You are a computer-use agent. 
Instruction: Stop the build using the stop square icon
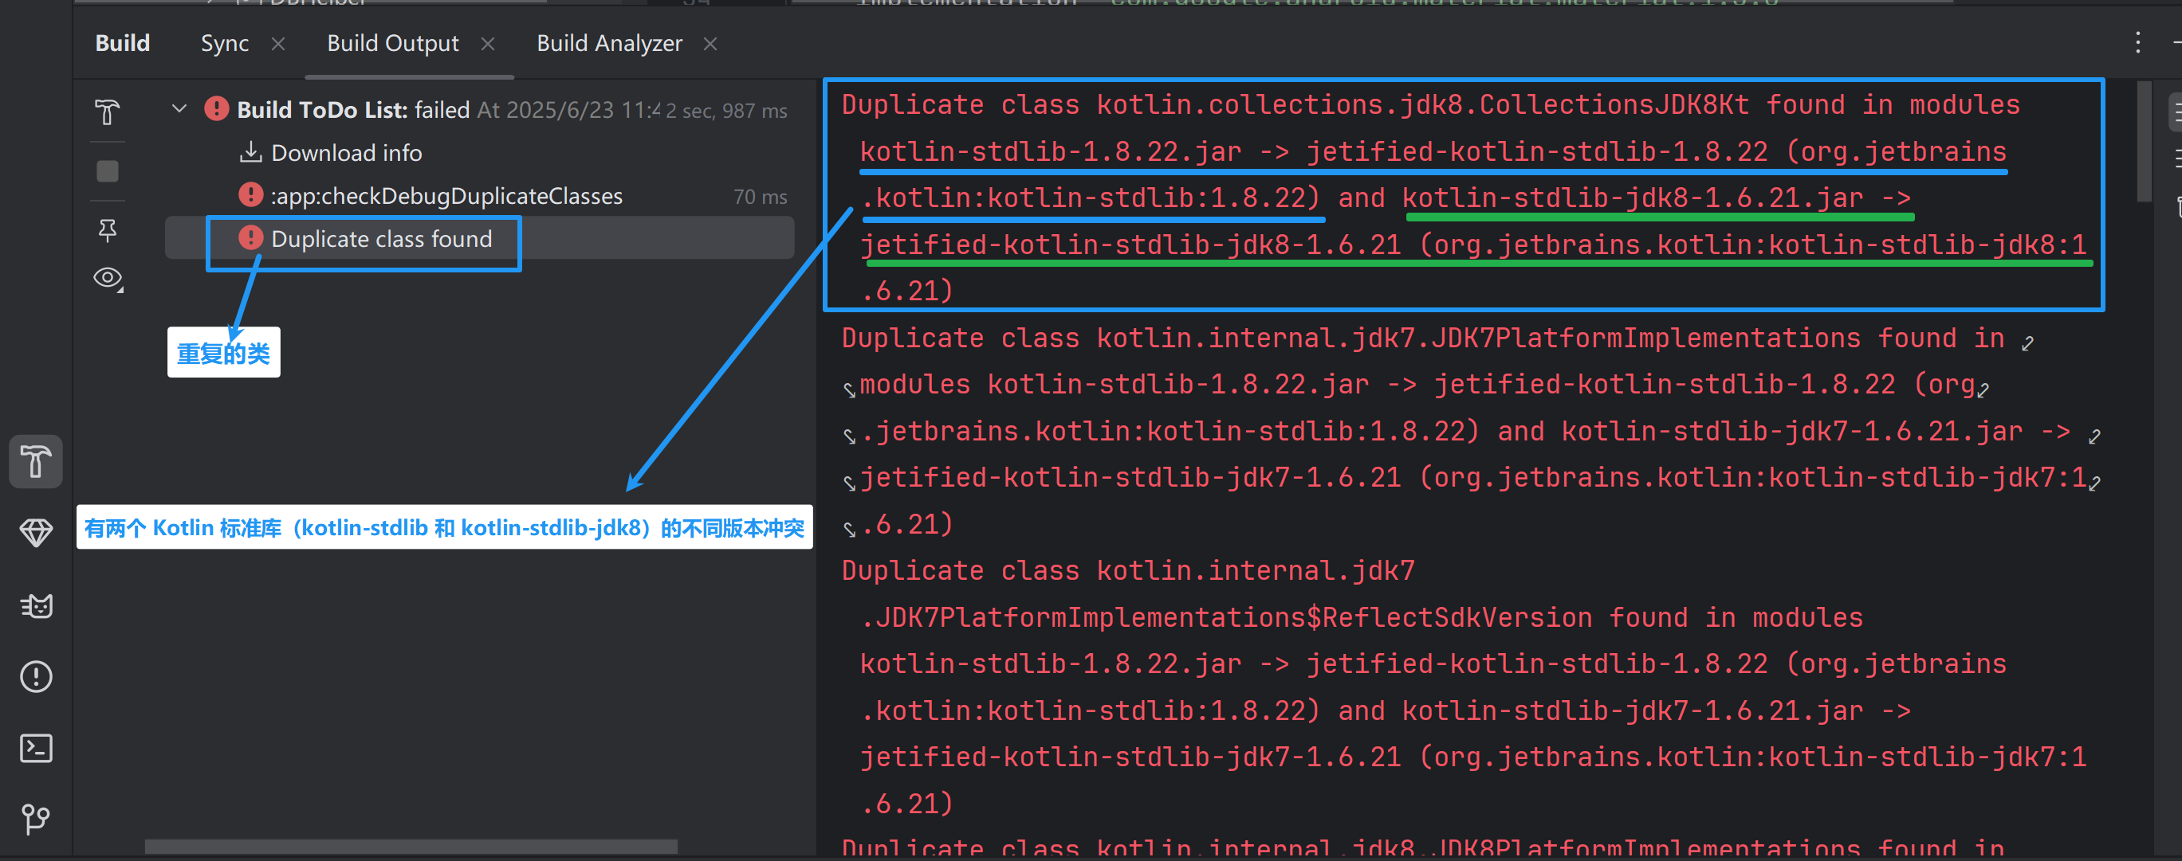point(108,171)
